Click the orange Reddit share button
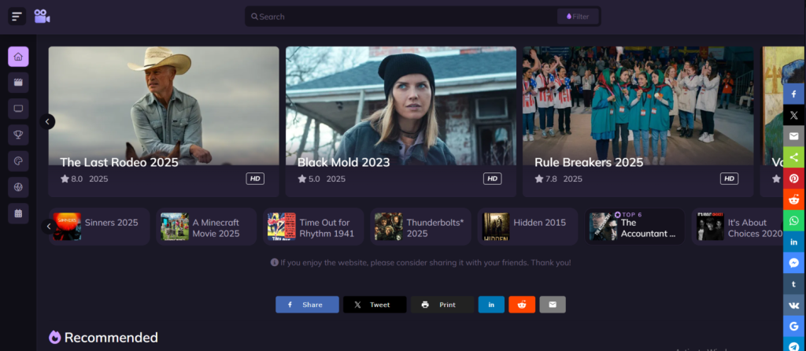The image size is (806, 351). pos(522,305)
